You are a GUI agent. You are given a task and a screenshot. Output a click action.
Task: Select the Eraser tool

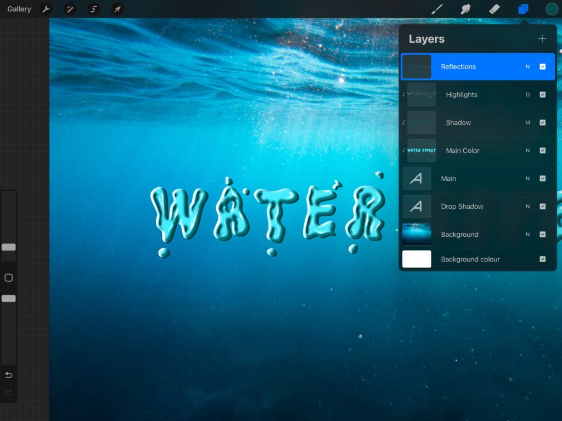pos(494,9)
